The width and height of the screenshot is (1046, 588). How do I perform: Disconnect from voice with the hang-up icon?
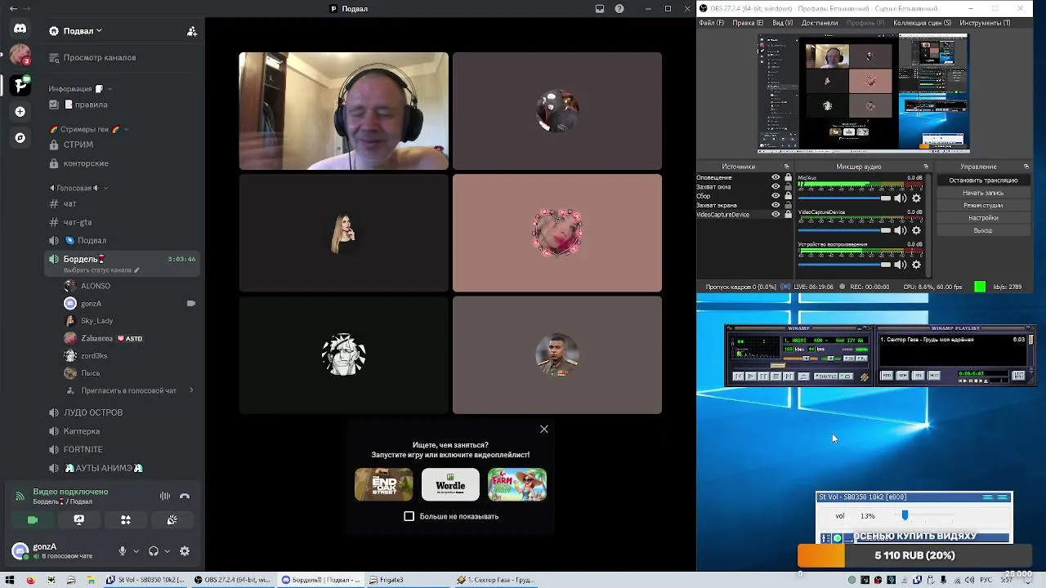click(x=185, y=496)
